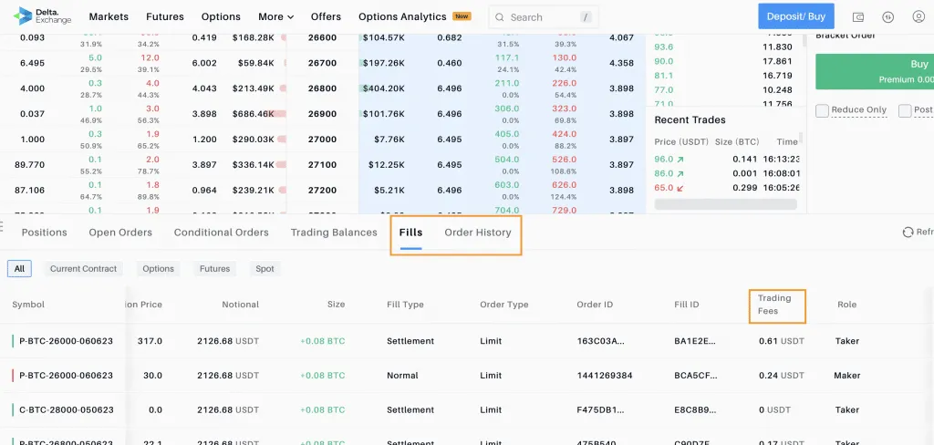
Task: Open the Conditional Orders tab
Action: coord(221,233)
